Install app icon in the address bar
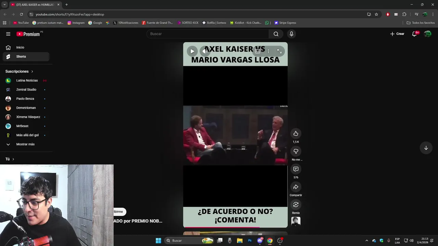The image size is (438, 246). (x=369, y=14)
